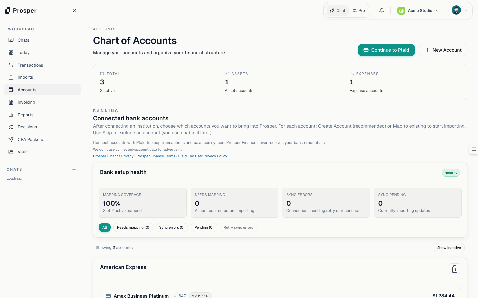Filter by Sync errors (0)
This screenshot has height=298, width=478.
[x=172, y=227]
